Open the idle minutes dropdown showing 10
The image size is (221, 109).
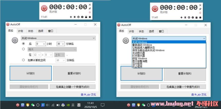tap(60, 60)
